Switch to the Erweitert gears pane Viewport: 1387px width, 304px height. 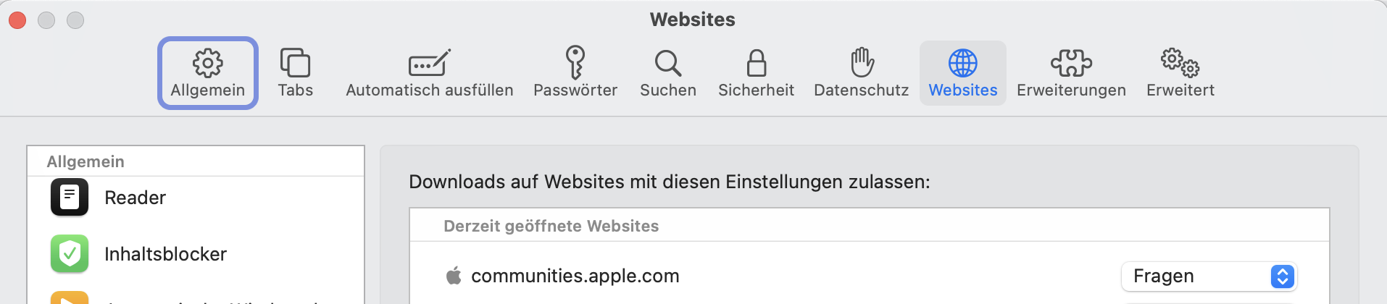pos(1180,73)
